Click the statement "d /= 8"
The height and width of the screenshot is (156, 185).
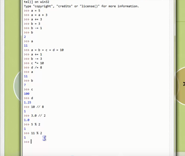(37, 67)
